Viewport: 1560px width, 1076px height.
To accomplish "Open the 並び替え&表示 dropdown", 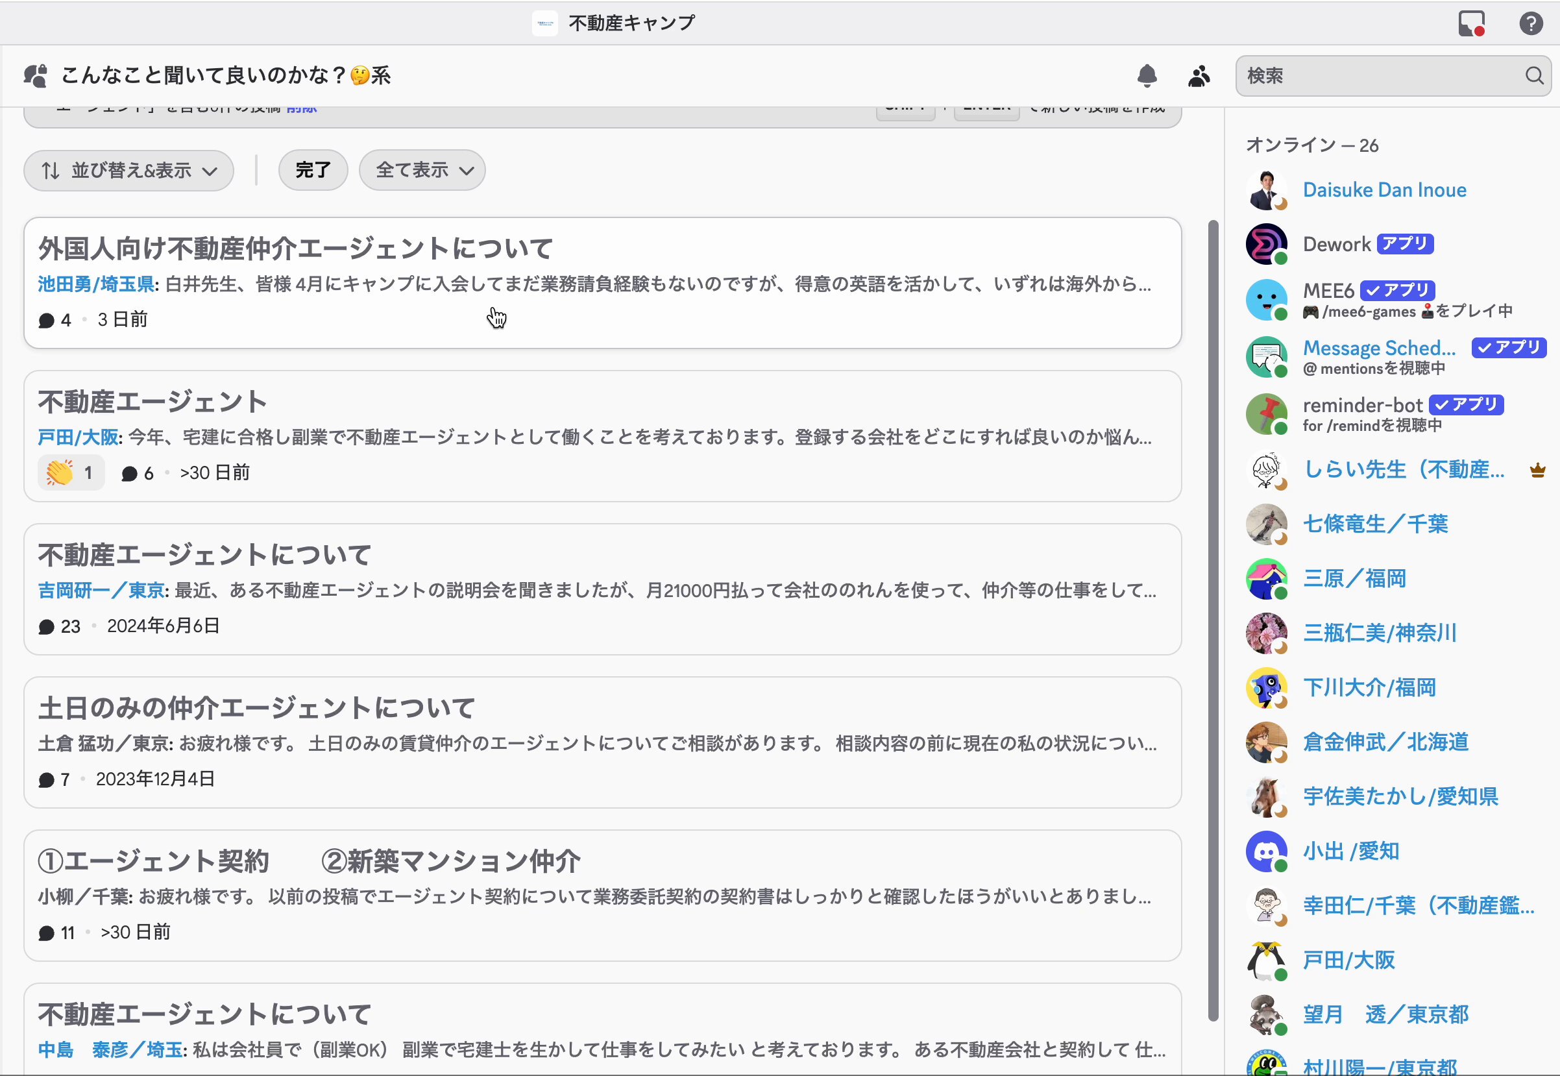I will [x=128, y=171].
